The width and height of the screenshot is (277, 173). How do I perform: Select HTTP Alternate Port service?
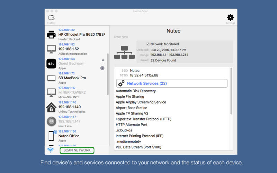pos(132,125)
